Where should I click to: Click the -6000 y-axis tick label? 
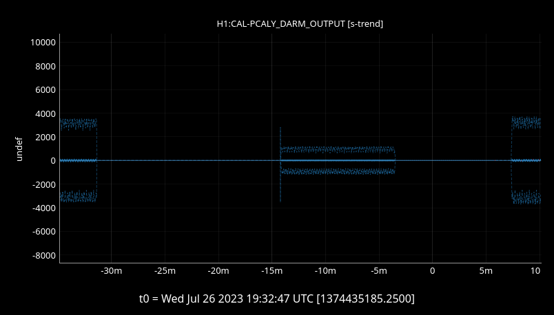[43, 232]
